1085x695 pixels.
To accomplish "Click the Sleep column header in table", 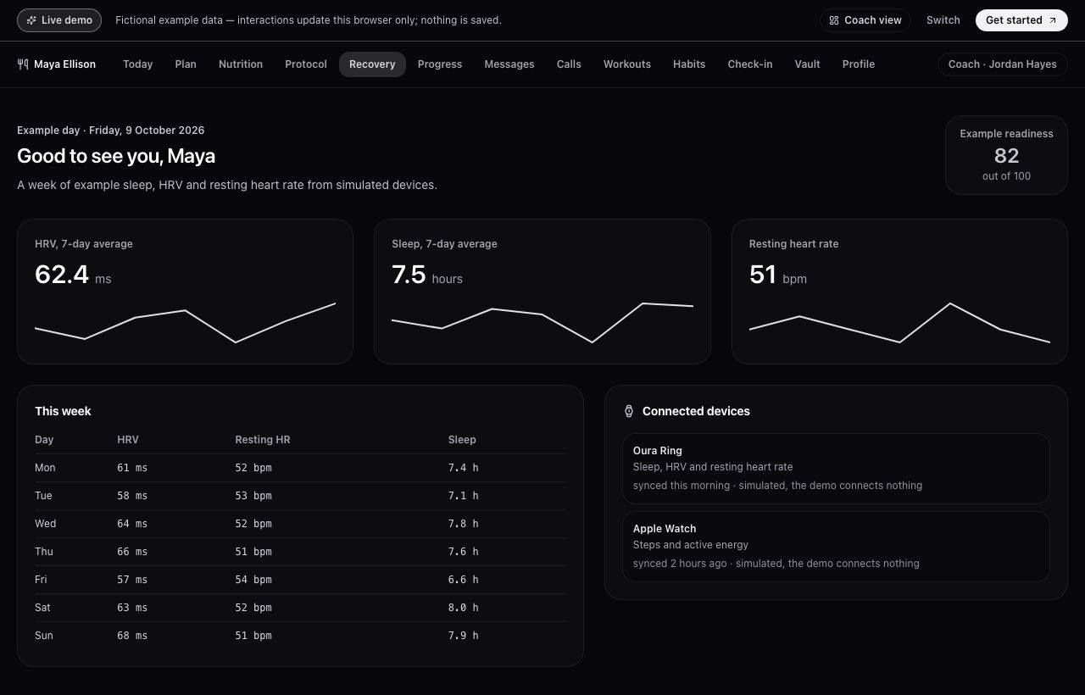I will click(x=462, y=440).
